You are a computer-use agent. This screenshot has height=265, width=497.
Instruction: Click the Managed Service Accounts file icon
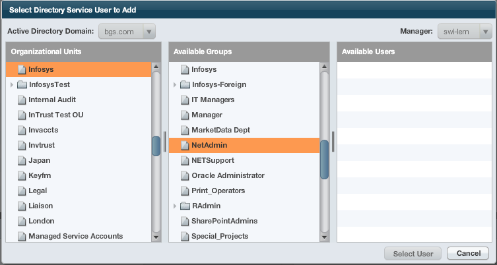point(22,237)
